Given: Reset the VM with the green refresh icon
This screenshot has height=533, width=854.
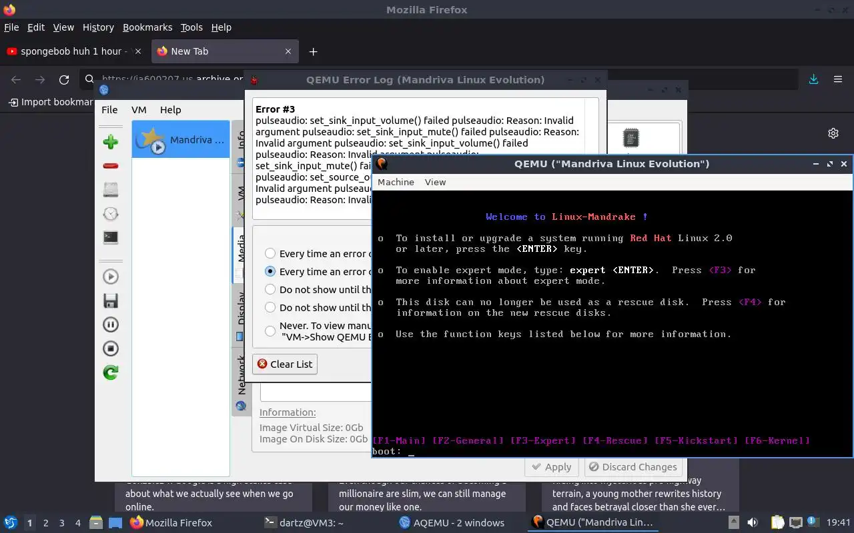Looking at the screenshot, I should coord(111,372).
